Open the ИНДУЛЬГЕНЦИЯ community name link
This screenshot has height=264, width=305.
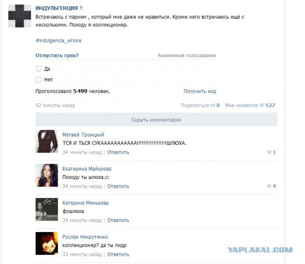tap(56, 8)
